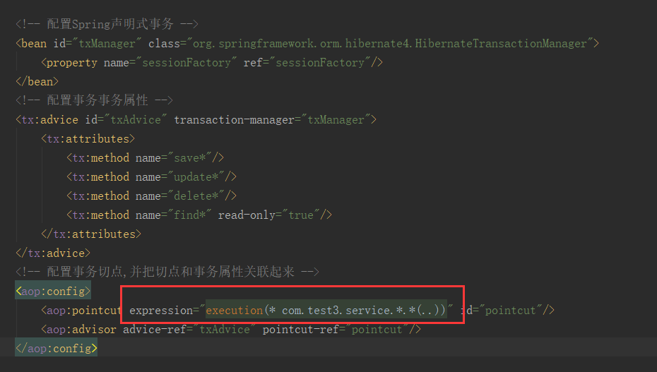
Task: Click transaction-manager txManager attribute value
Action: click(x=336, y=120)
